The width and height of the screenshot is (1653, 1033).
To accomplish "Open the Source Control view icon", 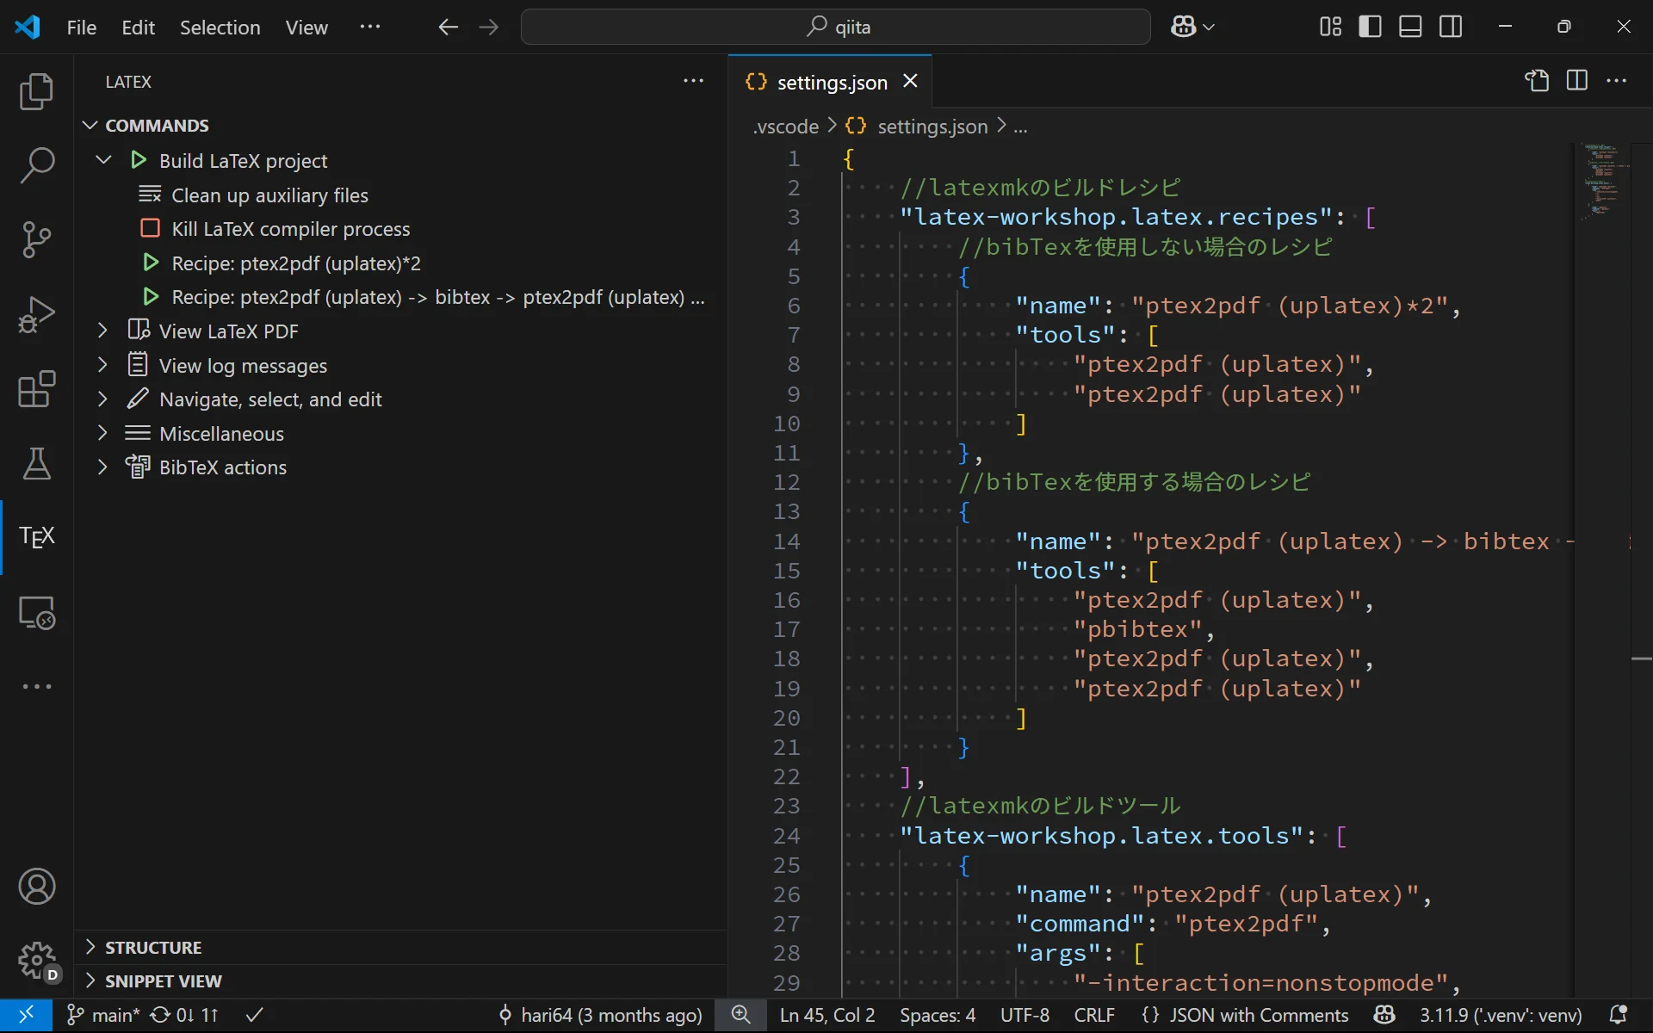I will (36, 239).
